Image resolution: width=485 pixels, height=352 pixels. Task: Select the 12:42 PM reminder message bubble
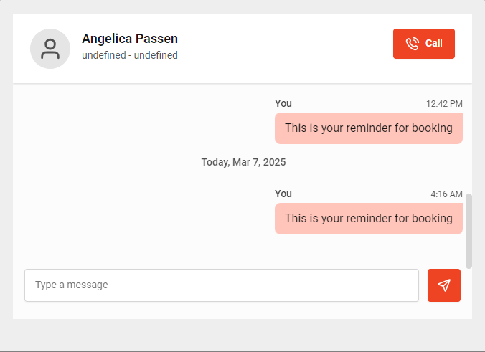click(x=368, y=128)
